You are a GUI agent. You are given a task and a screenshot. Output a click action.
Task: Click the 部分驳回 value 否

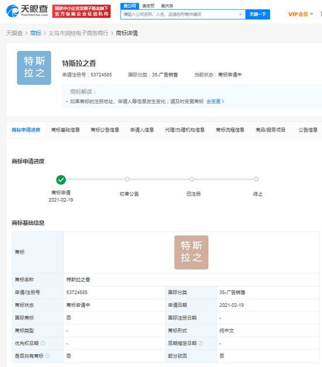pyautogui.click(x=221, y=356)
